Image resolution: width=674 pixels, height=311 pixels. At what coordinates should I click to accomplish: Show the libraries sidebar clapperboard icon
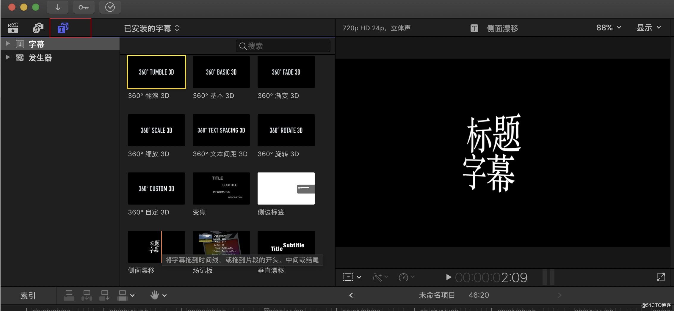tap(13, 28)
